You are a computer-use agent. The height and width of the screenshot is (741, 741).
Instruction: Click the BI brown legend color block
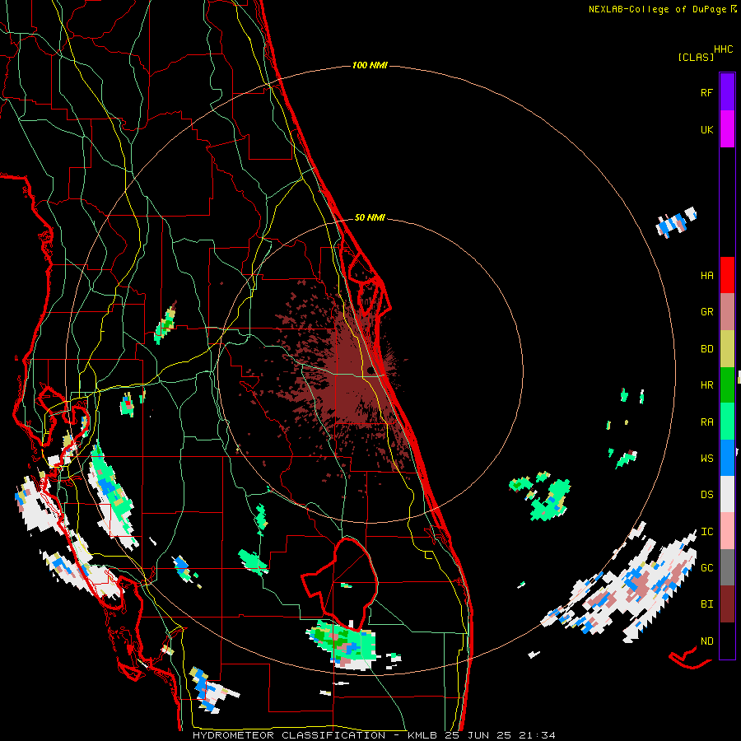[x=727, y=604]
